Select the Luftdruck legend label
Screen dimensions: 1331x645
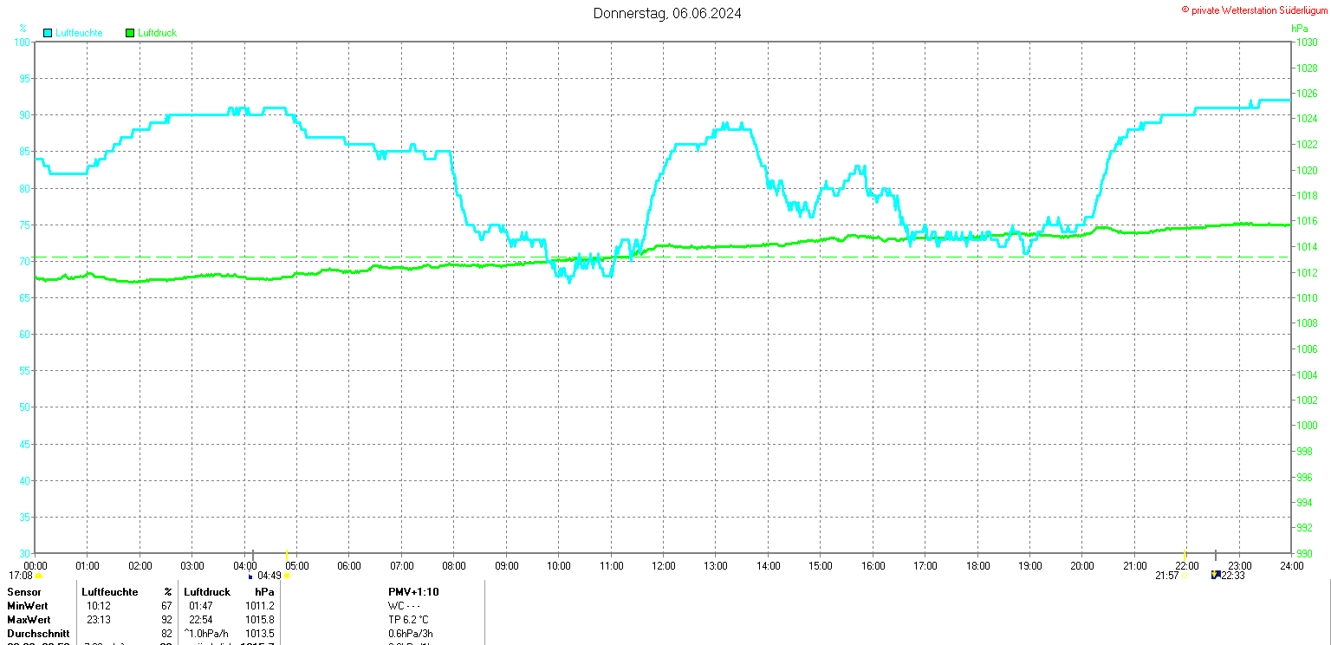[158, 33]
